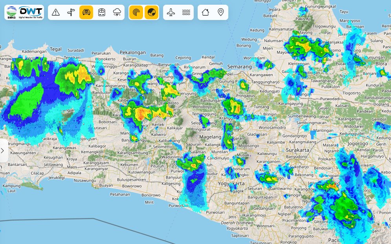Click the Mirit label
Screen dimensions: 391x244
coord(149,202)
